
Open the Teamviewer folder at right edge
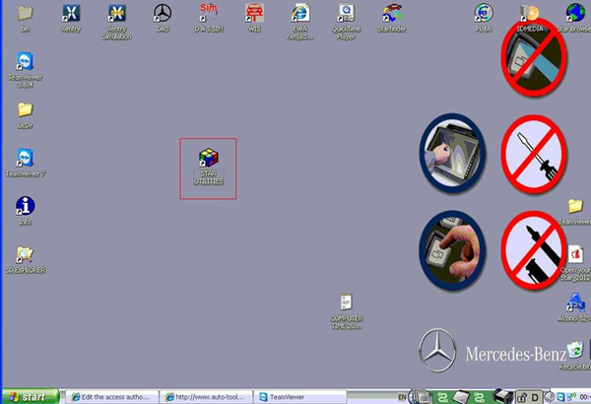tap(575, 207)
